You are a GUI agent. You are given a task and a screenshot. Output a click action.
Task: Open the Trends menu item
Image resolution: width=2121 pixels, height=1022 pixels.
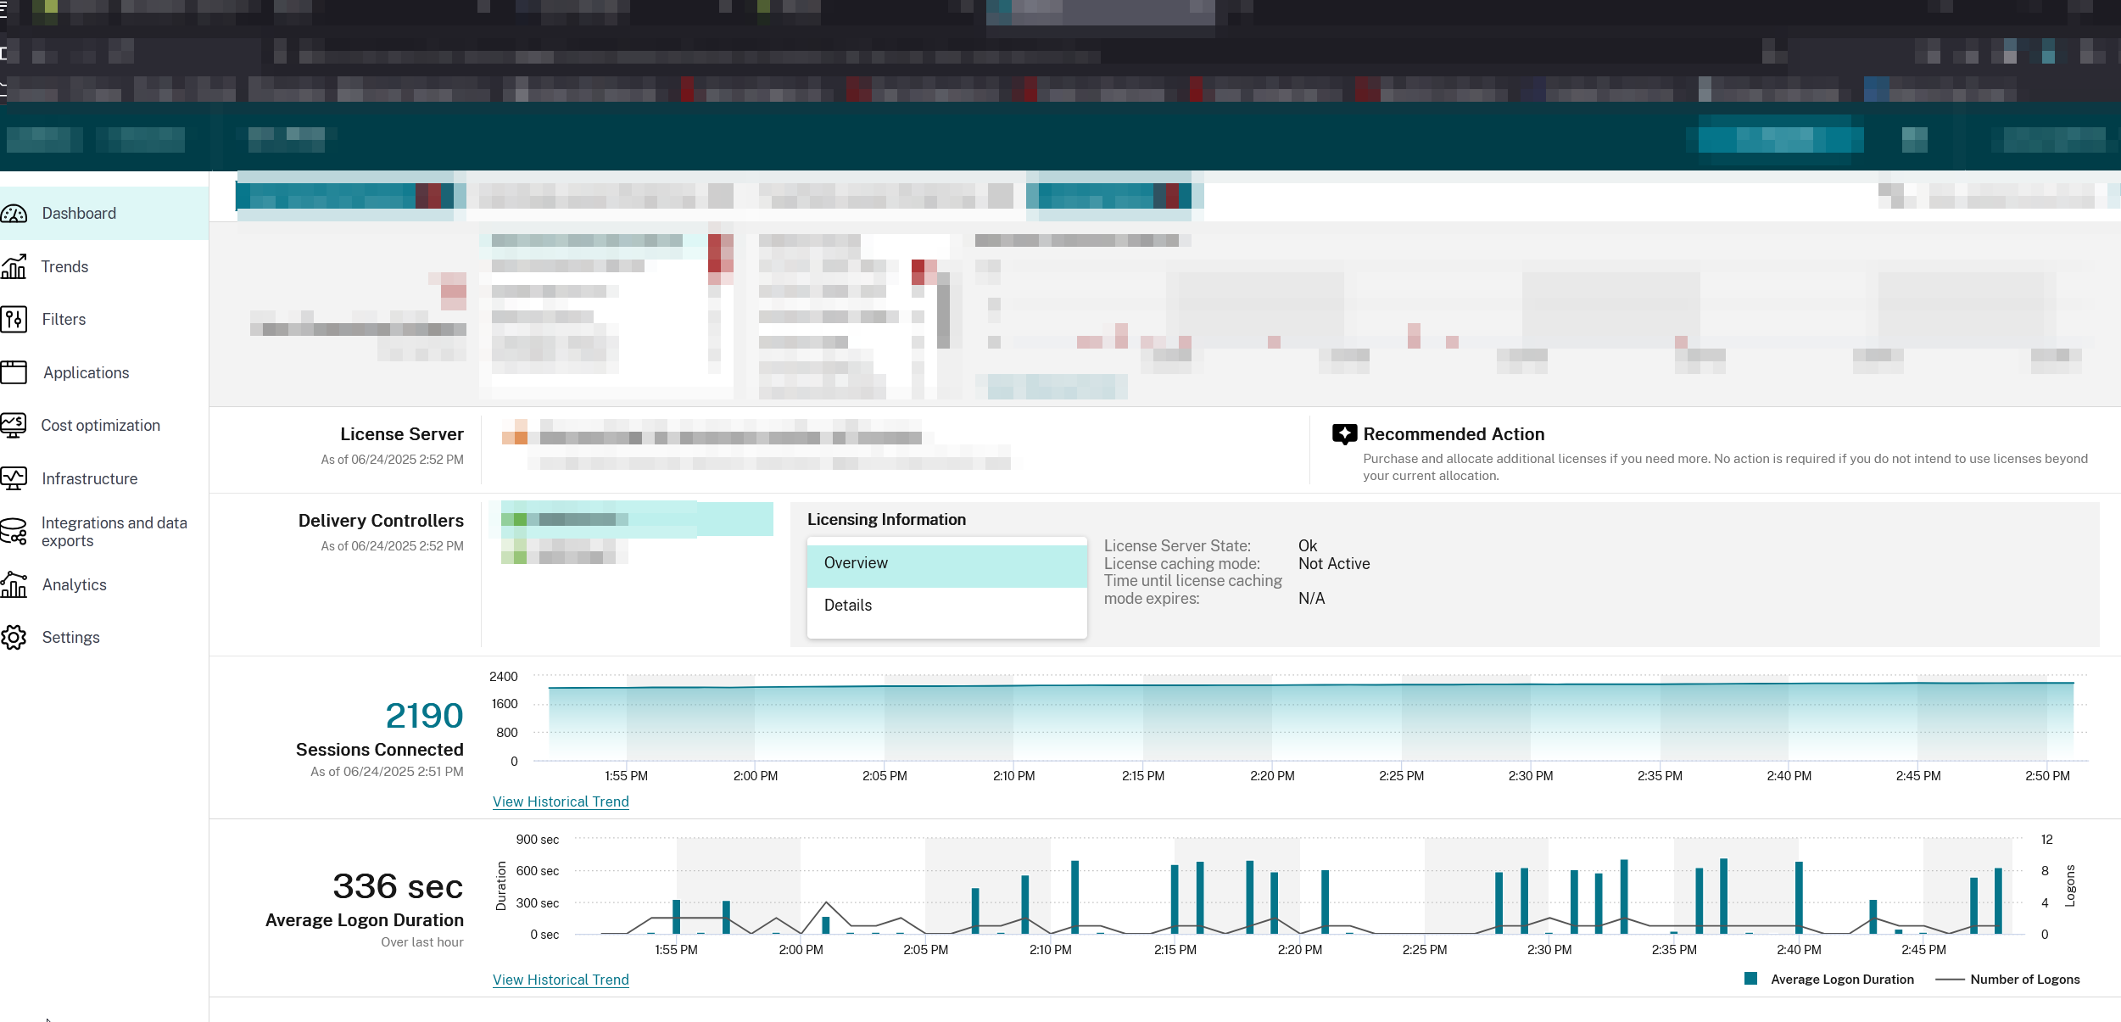point(64,267)
